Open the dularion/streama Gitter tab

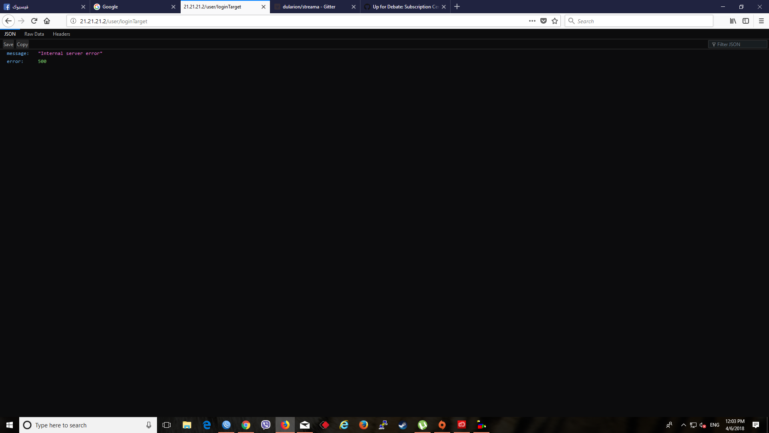pyautogui.click(x=309, y=7)
